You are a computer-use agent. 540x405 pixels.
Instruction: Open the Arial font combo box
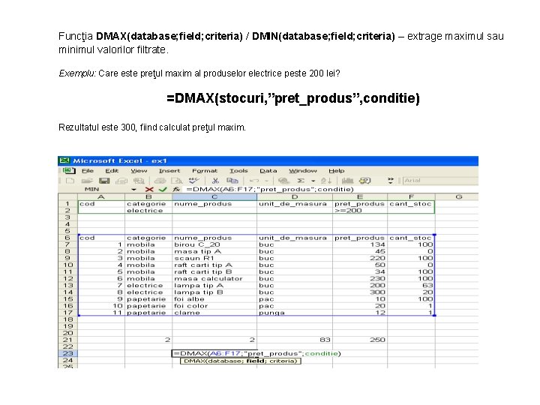pos(440,181)
